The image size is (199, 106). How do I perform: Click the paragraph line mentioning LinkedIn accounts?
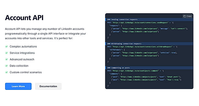45,29
